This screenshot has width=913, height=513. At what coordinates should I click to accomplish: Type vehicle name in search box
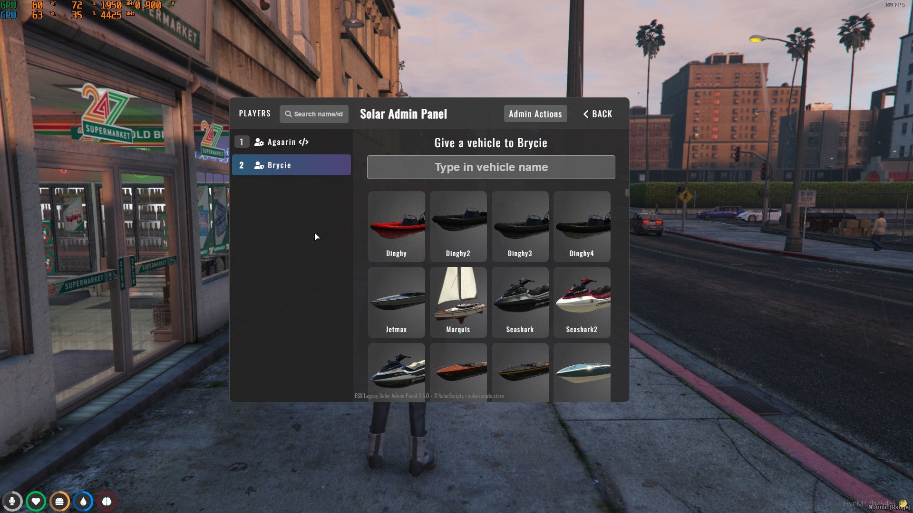tap(491, 167)
